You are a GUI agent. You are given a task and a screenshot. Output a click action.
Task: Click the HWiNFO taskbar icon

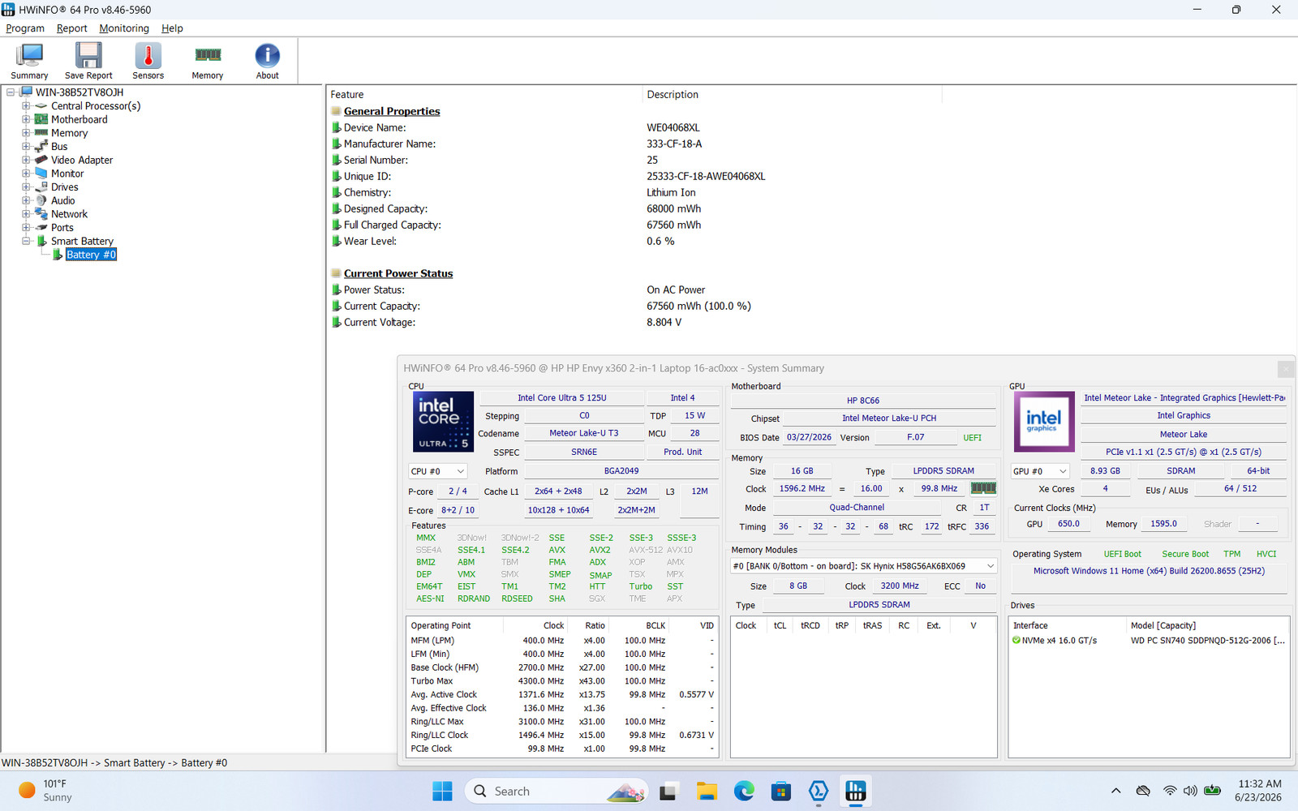click(856, 791)
